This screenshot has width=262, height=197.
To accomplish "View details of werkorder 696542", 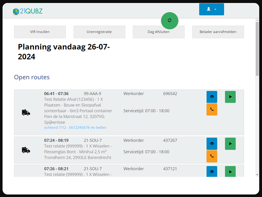I will 212,97.
